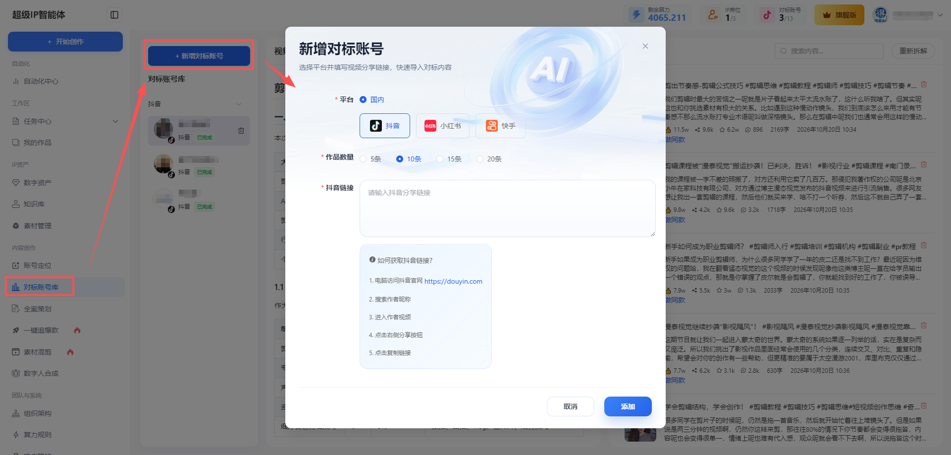Click the IP席位 person icon in the header
Viewport: 951px width, 455px height.
[713, 14]
